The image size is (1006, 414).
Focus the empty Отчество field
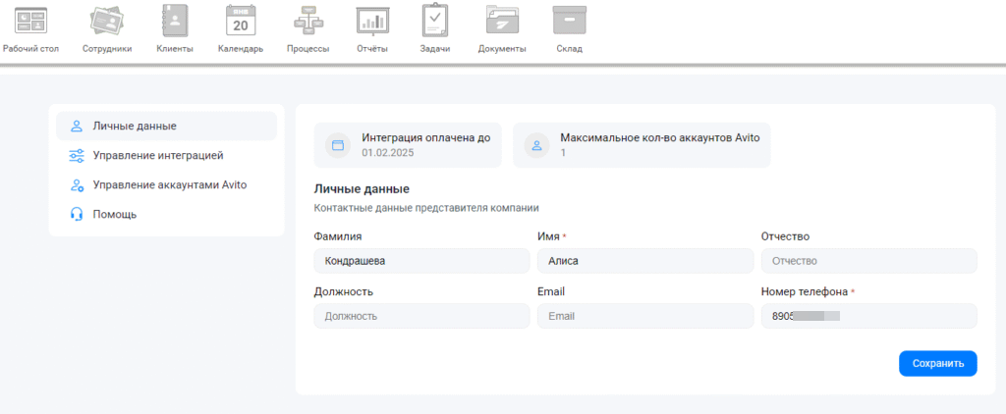point(868,261)
